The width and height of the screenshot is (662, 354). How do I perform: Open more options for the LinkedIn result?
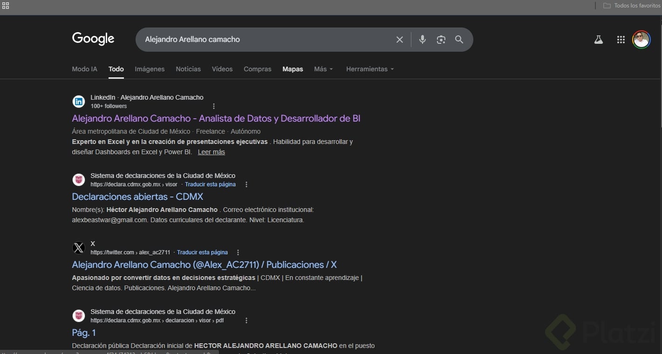[214, 106]
